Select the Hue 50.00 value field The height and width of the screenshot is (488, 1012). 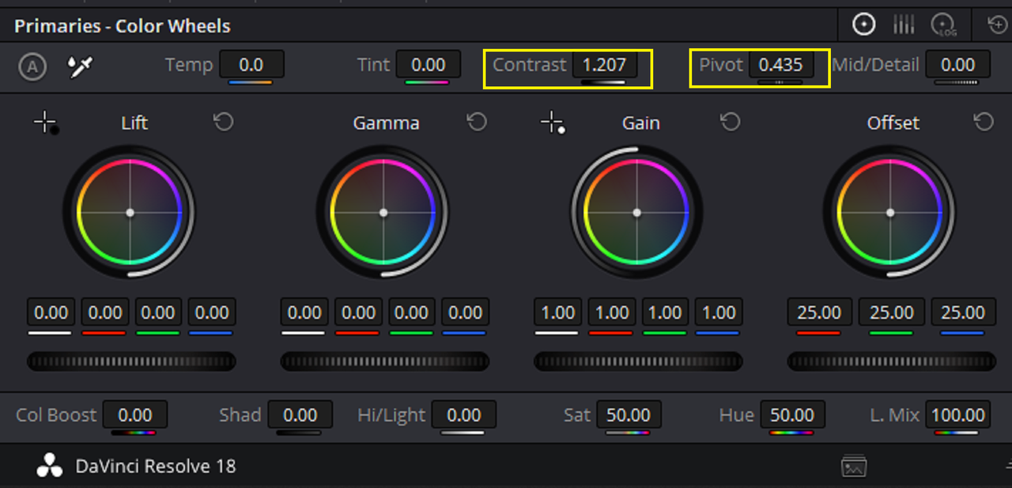pyautogui.click(x=792, y=414)
